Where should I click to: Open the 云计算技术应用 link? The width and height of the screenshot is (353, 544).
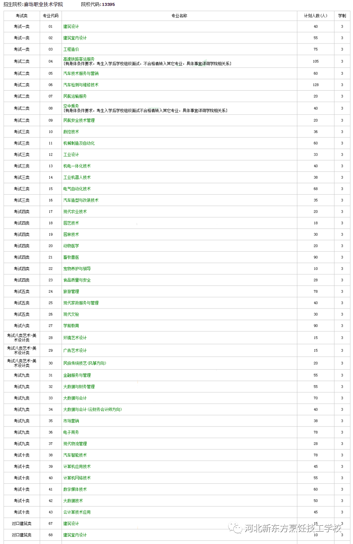77,512
